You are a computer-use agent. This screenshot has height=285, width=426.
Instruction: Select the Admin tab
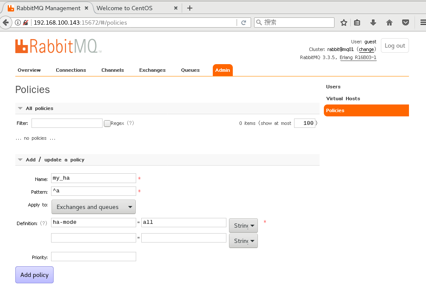(x=223, y=70)
